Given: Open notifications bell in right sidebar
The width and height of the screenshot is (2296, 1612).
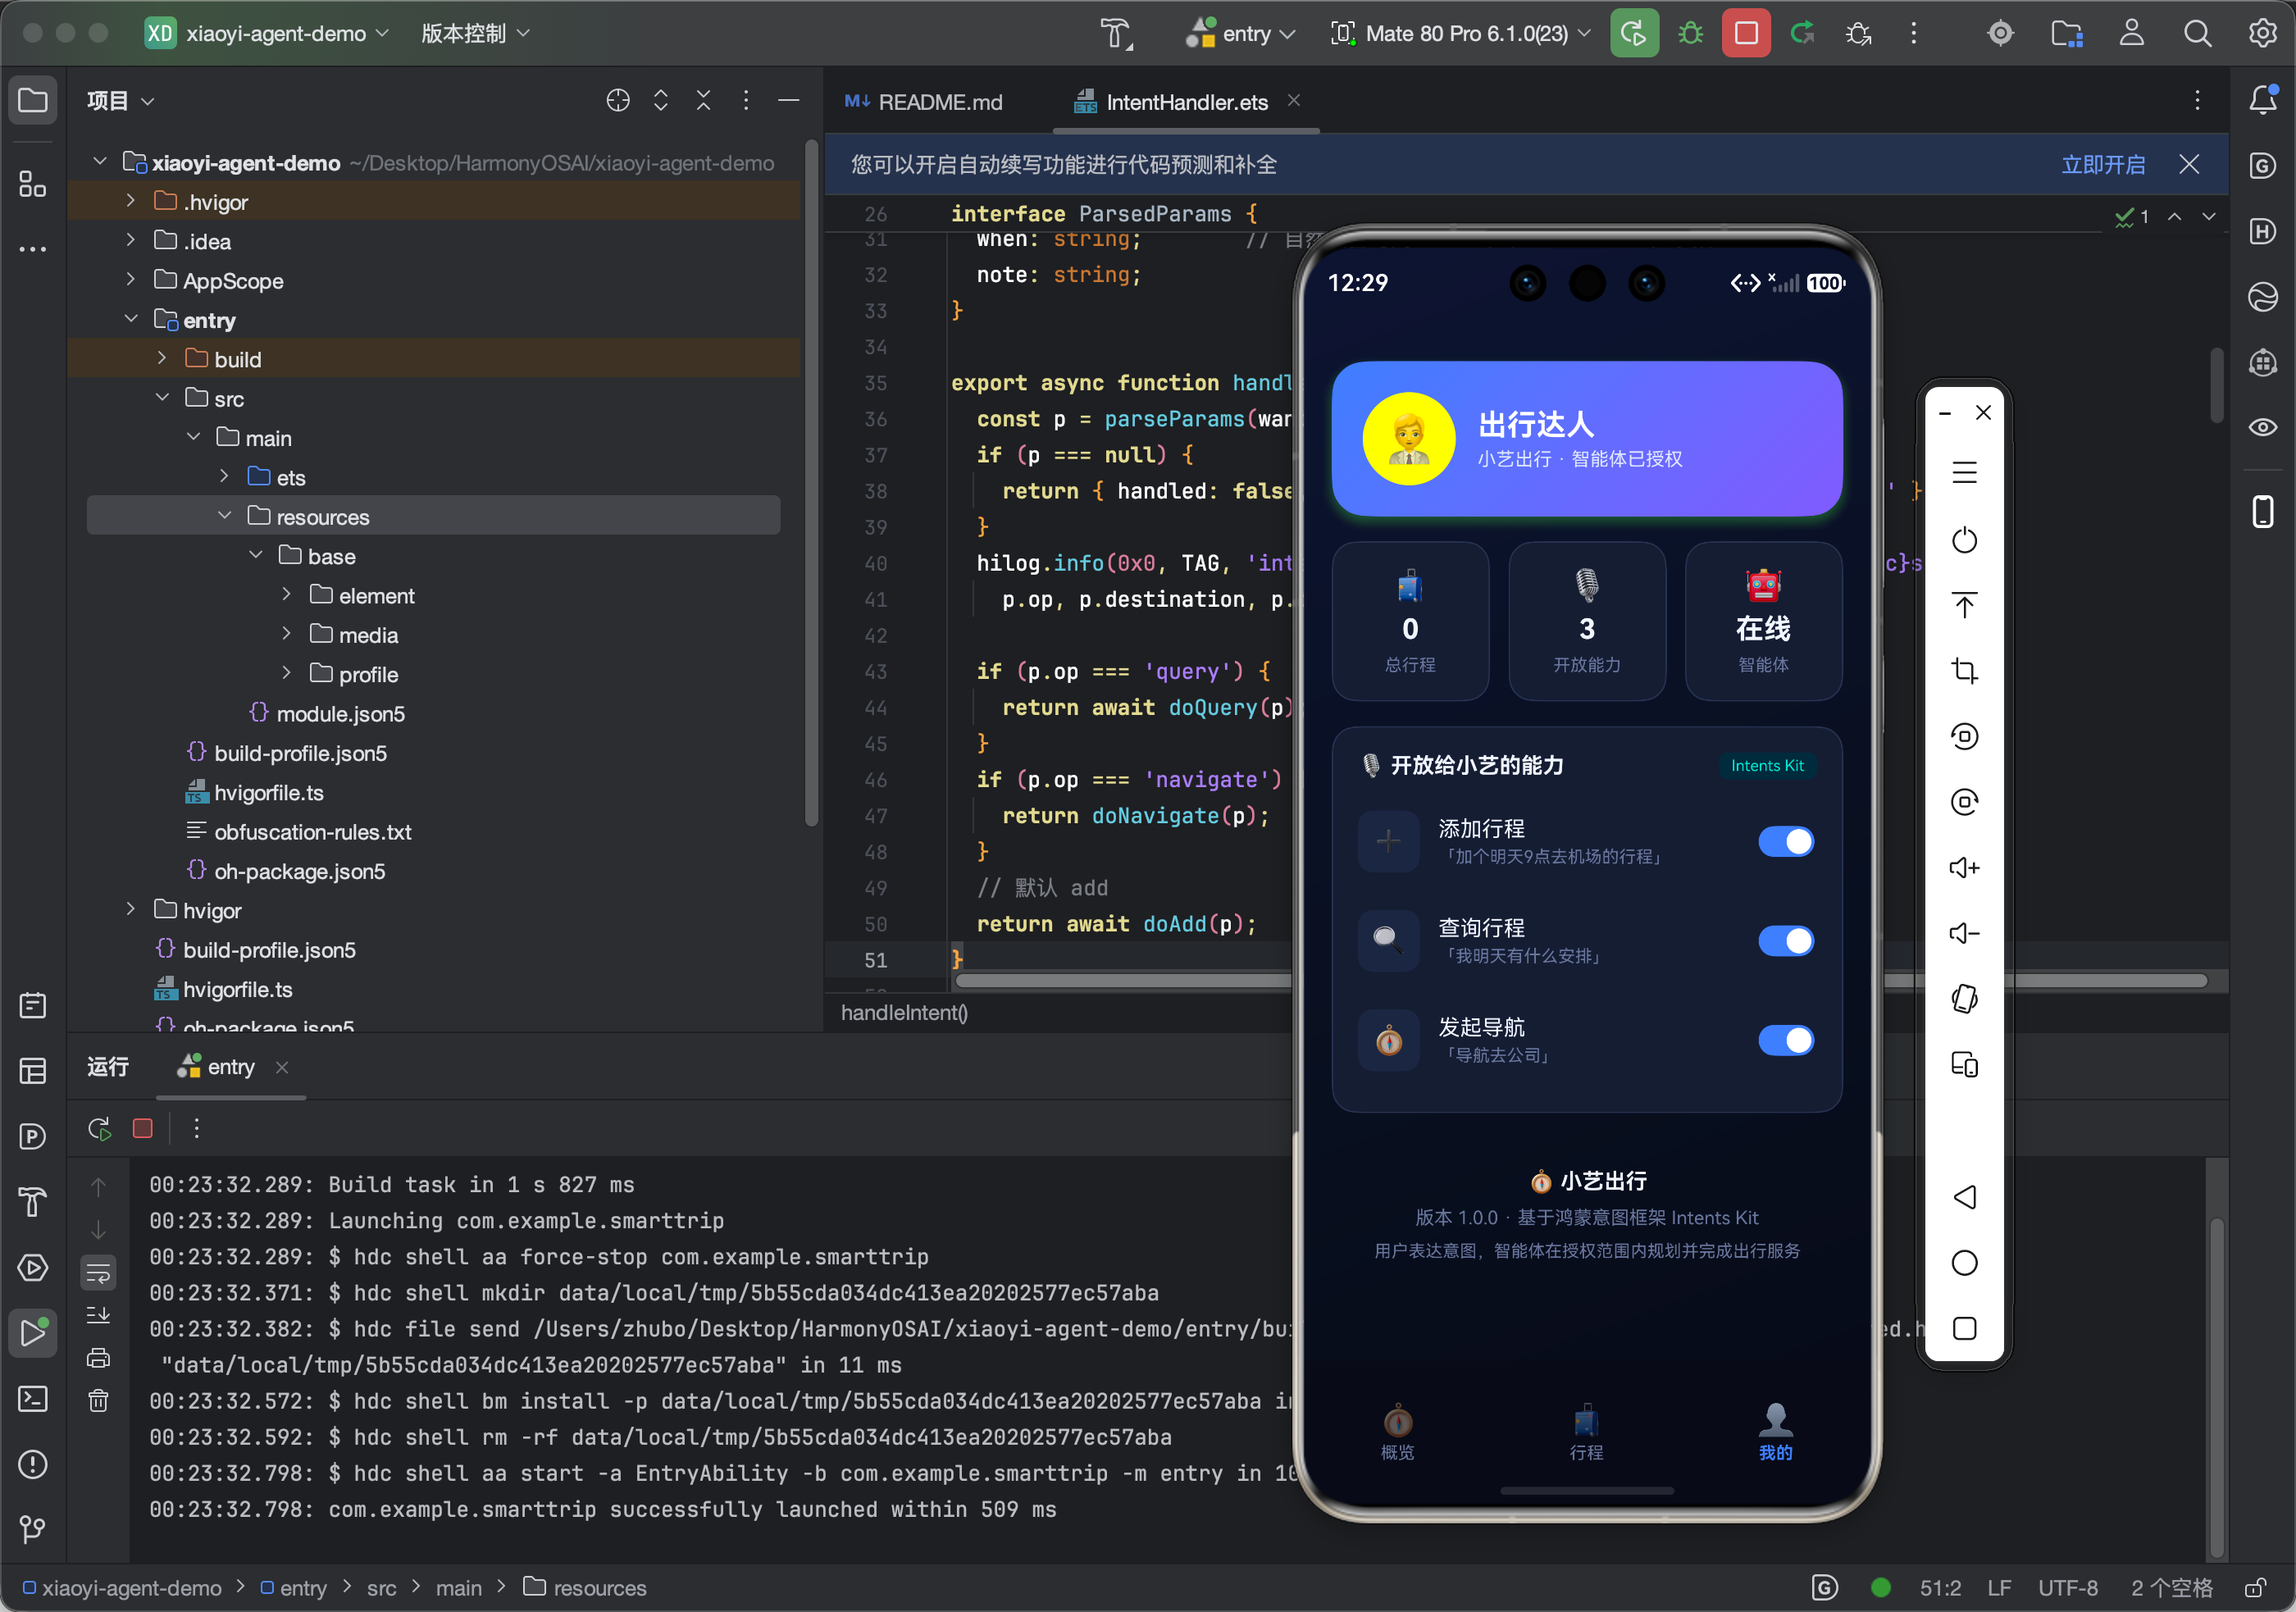Looking at the screenshot, I should coord(2263,99).
